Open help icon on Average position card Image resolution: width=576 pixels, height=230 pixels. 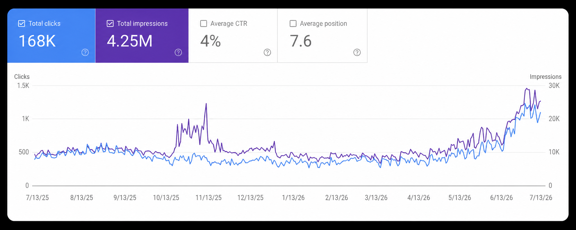(357, 52)
